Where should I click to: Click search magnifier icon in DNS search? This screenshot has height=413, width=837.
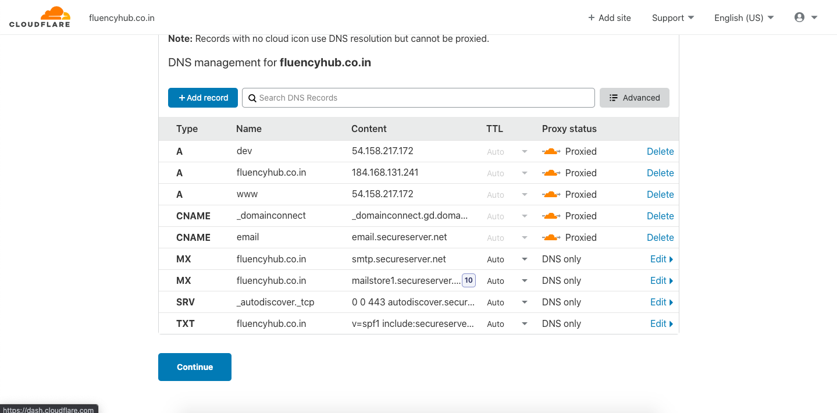coord(252,98)
